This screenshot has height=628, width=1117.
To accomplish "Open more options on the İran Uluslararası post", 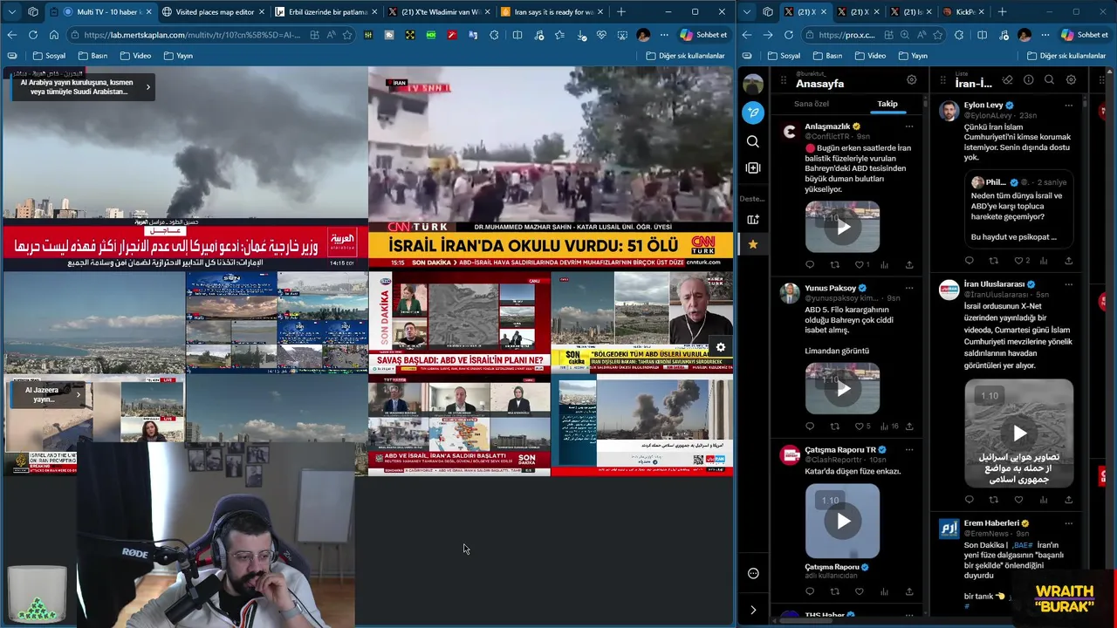I will pos(1068,284).
